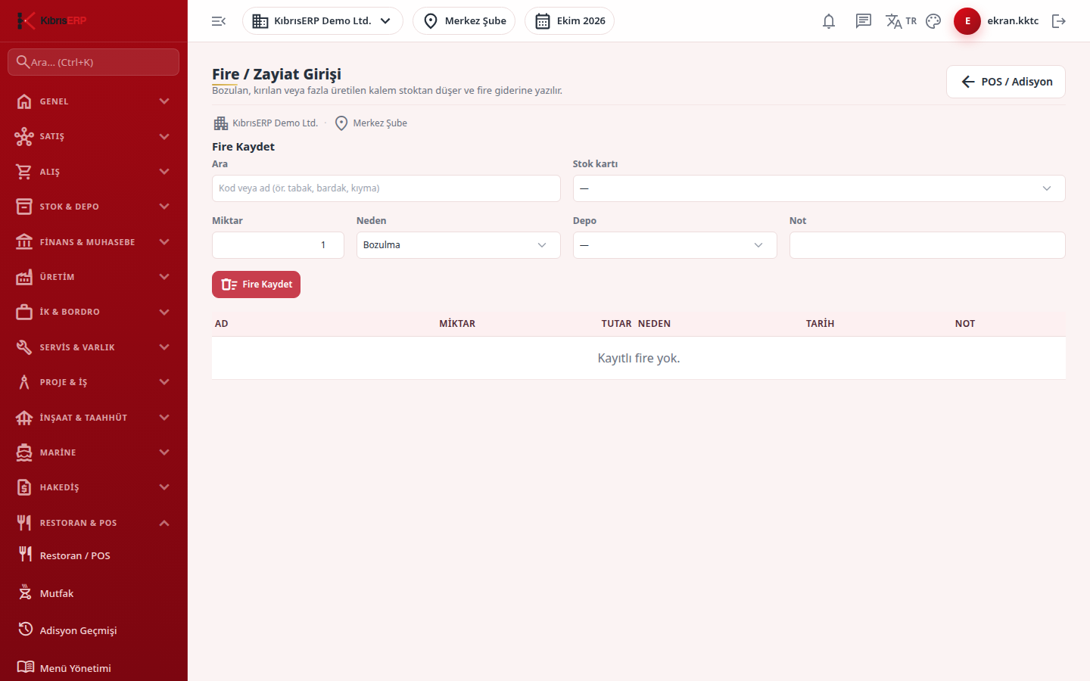Expand FİNANS & MUHASEBE section

point(94,242)
